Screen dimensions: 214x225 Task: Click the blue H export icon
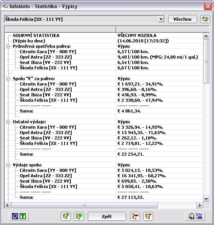click(15, 216)
